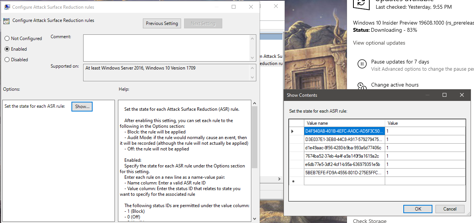The height and width of the screenshot is (223, 474).
Task: Select the current row arrow indicator
Action: click(293, 131)
